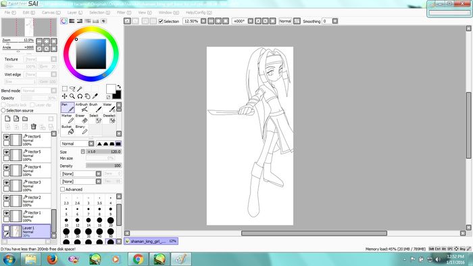The height and width of the screenshot is (266, 473).
Task: Hide the Vector1 layer
Action: pos(6,213)
